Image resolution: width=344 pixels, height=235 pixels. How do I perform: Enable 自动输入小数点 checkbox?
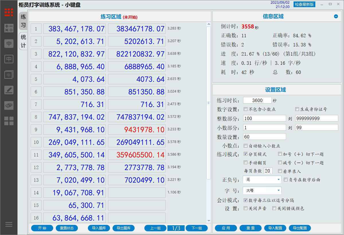(246, 146)
